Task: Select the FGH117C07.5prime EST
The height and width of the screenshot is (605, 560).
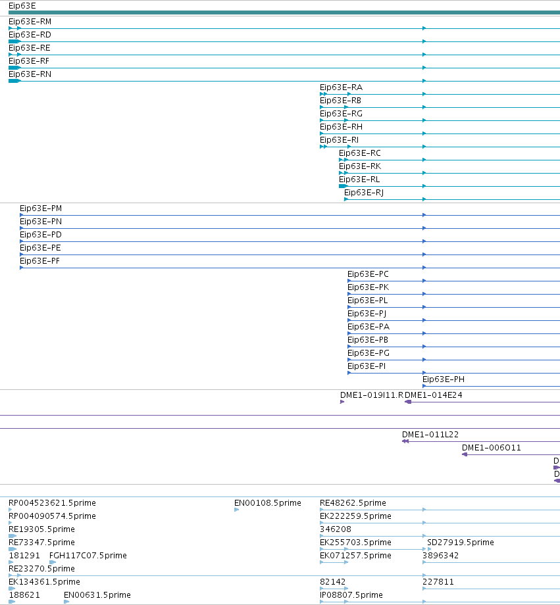Action: pyautogui.click(x=88, y=555)
